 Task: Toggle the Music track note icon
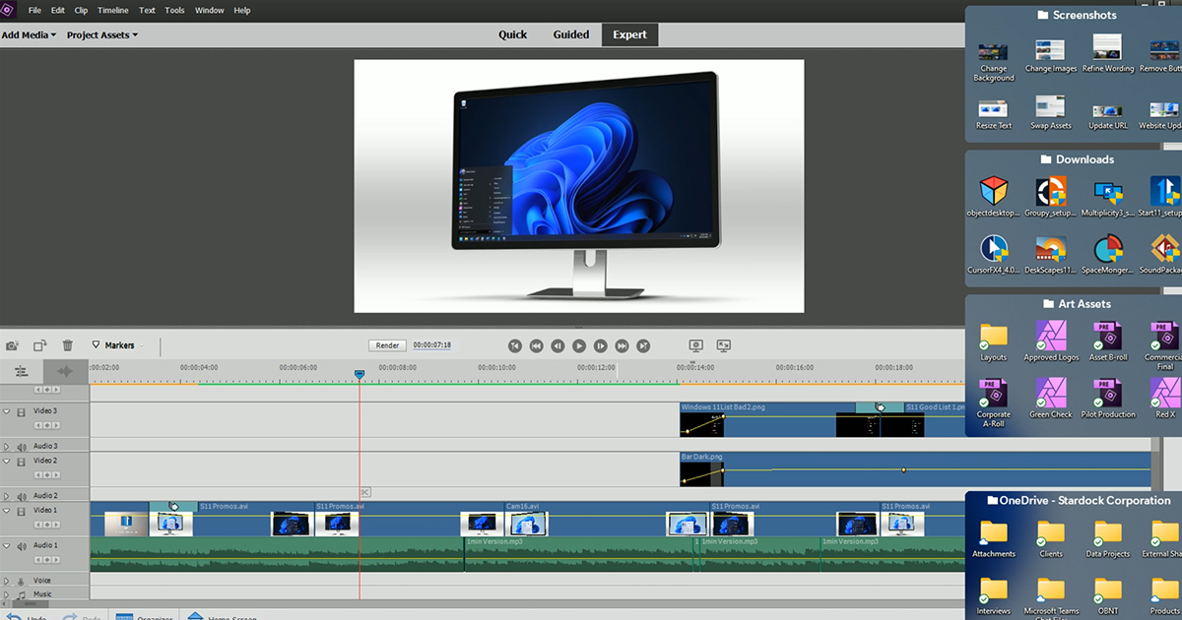(21, 594)
